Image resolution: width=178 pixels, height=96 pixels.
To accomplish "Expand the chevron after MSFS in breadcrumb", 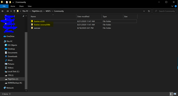I will [x=52, y=11].
